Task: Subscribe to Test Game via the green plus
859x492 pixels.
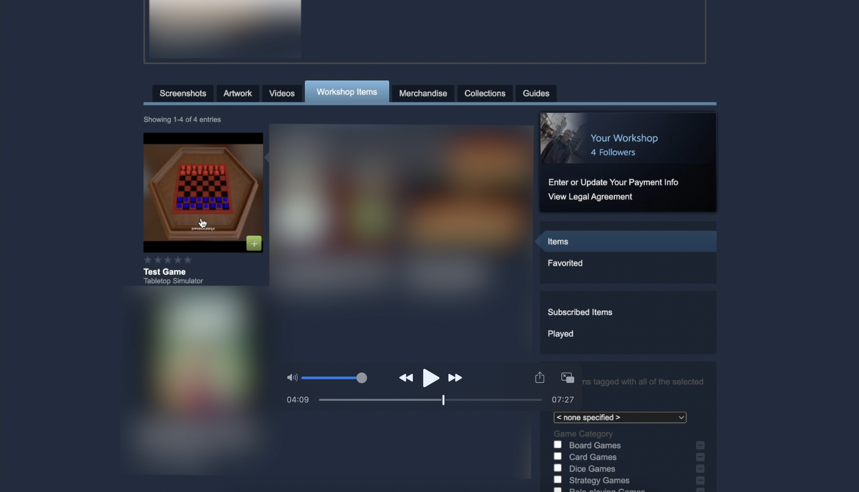Action: [254, 243]
